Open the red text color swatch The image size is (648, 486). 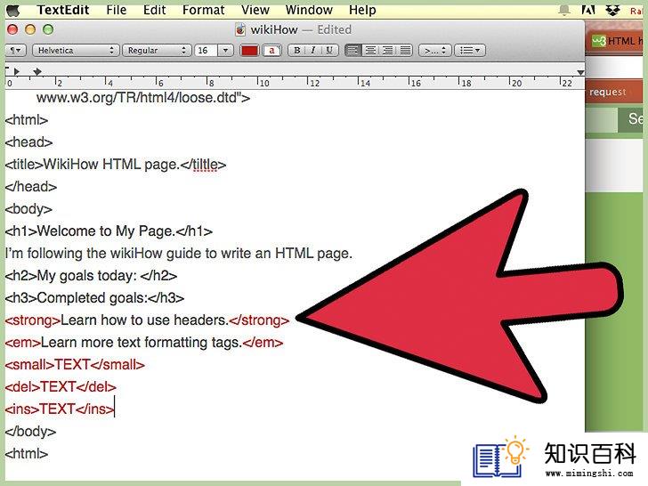(x=249, y=51)
